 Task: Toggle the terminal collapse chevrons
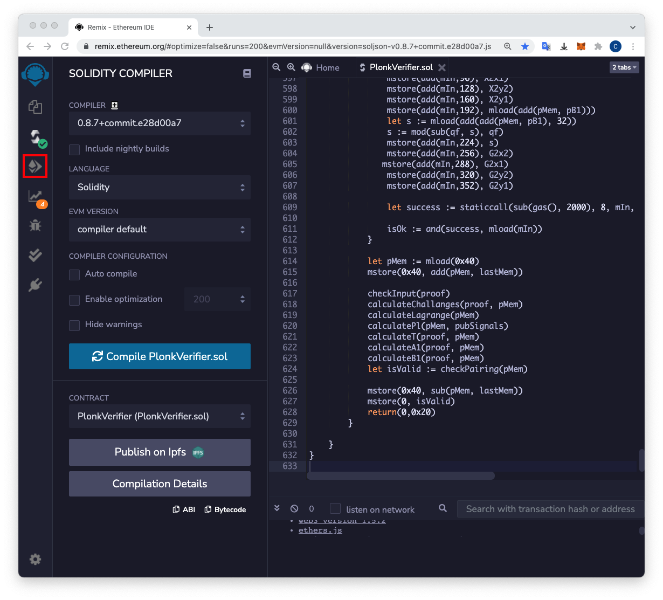point(277,508)
